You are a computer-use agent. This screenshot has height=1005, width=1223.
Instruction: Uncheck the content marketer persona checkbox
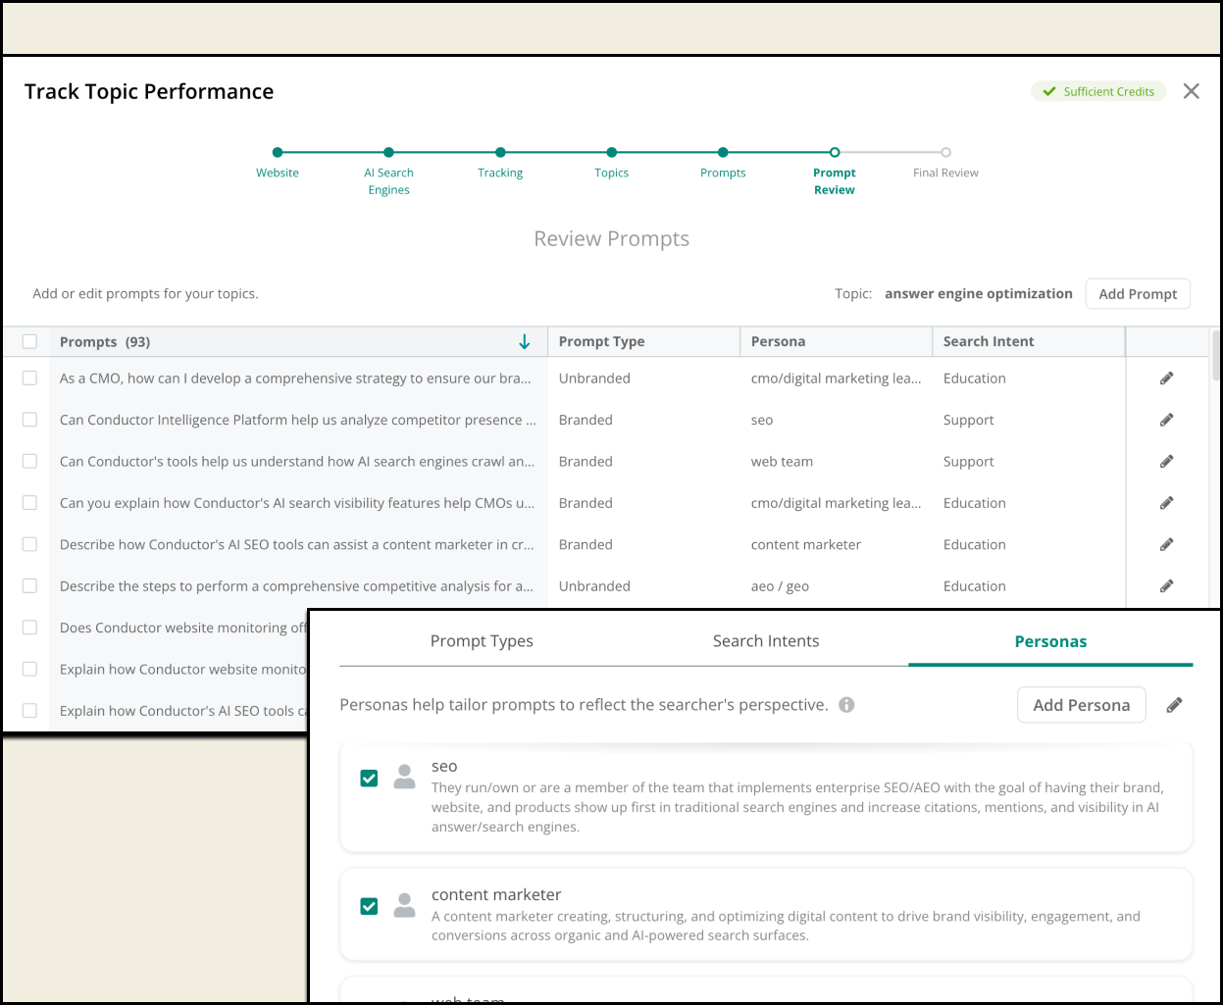(x=369, y=906)
